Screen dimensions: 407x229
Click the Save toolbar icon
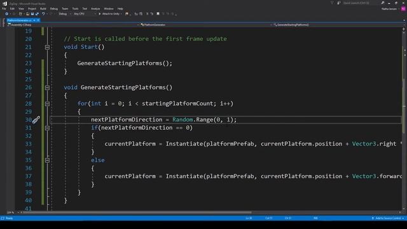32,14
